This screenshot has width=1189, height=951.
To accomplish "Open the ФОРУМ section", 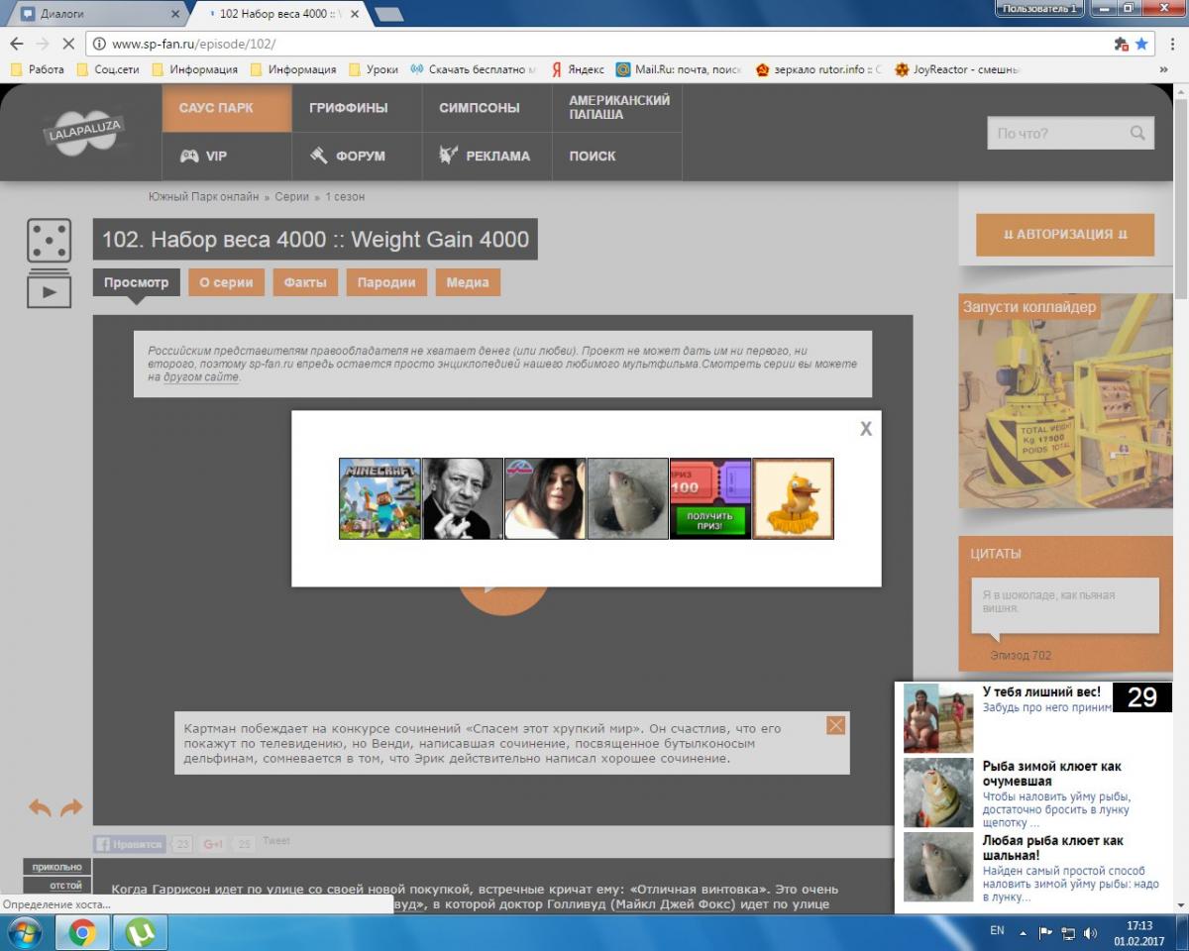I will click(357, 157).
